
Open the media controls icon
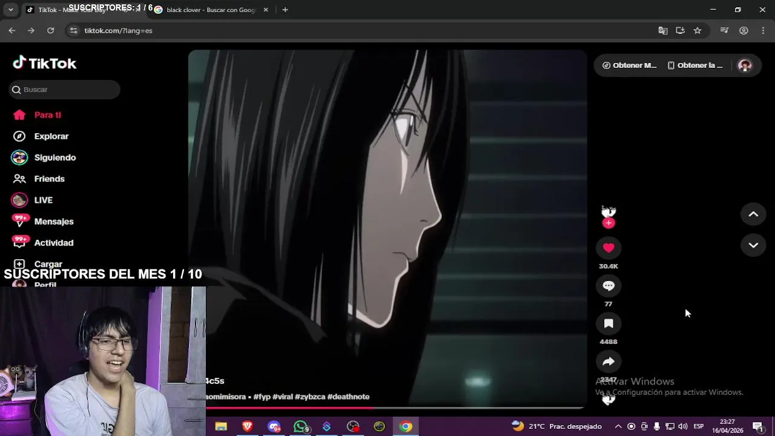tap(724, 30)
